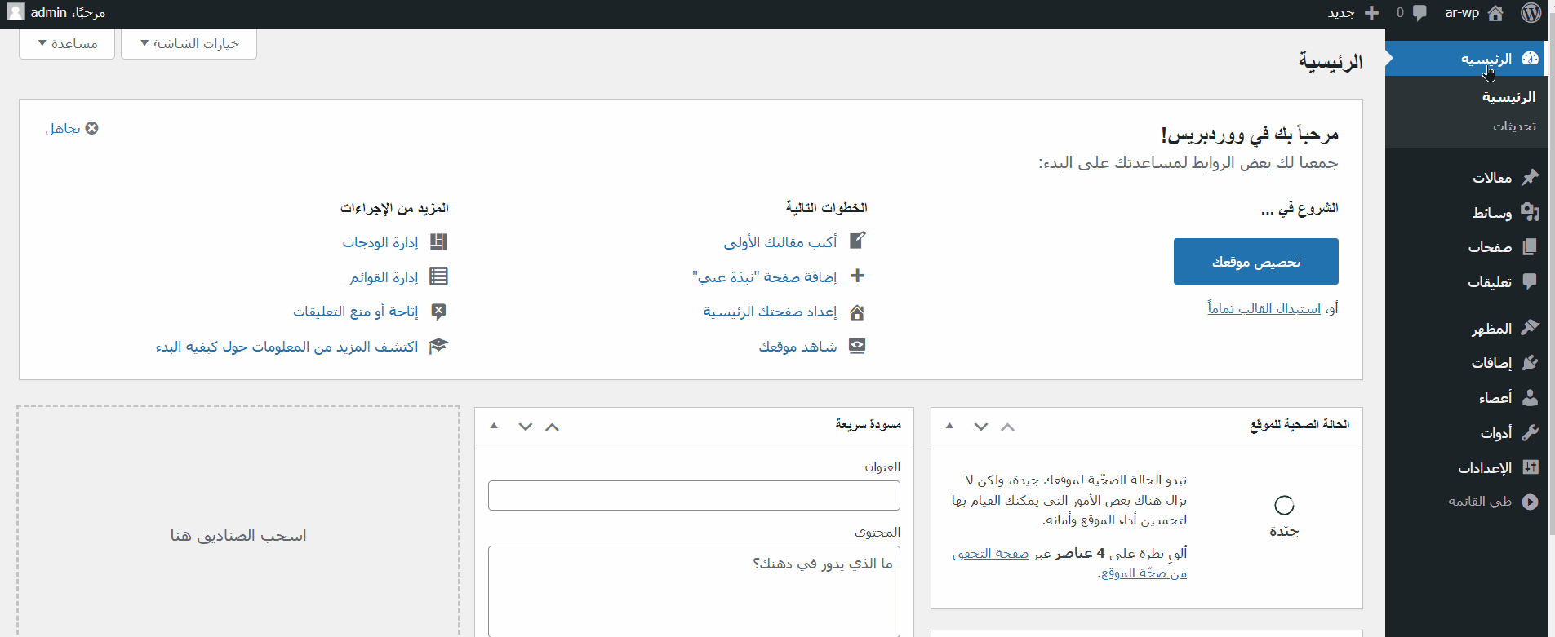The height and width of the screenshot is (637, 1555).
Task: Click the العنوان title input field
Action: pyautogui.click(x=694, y=496)
